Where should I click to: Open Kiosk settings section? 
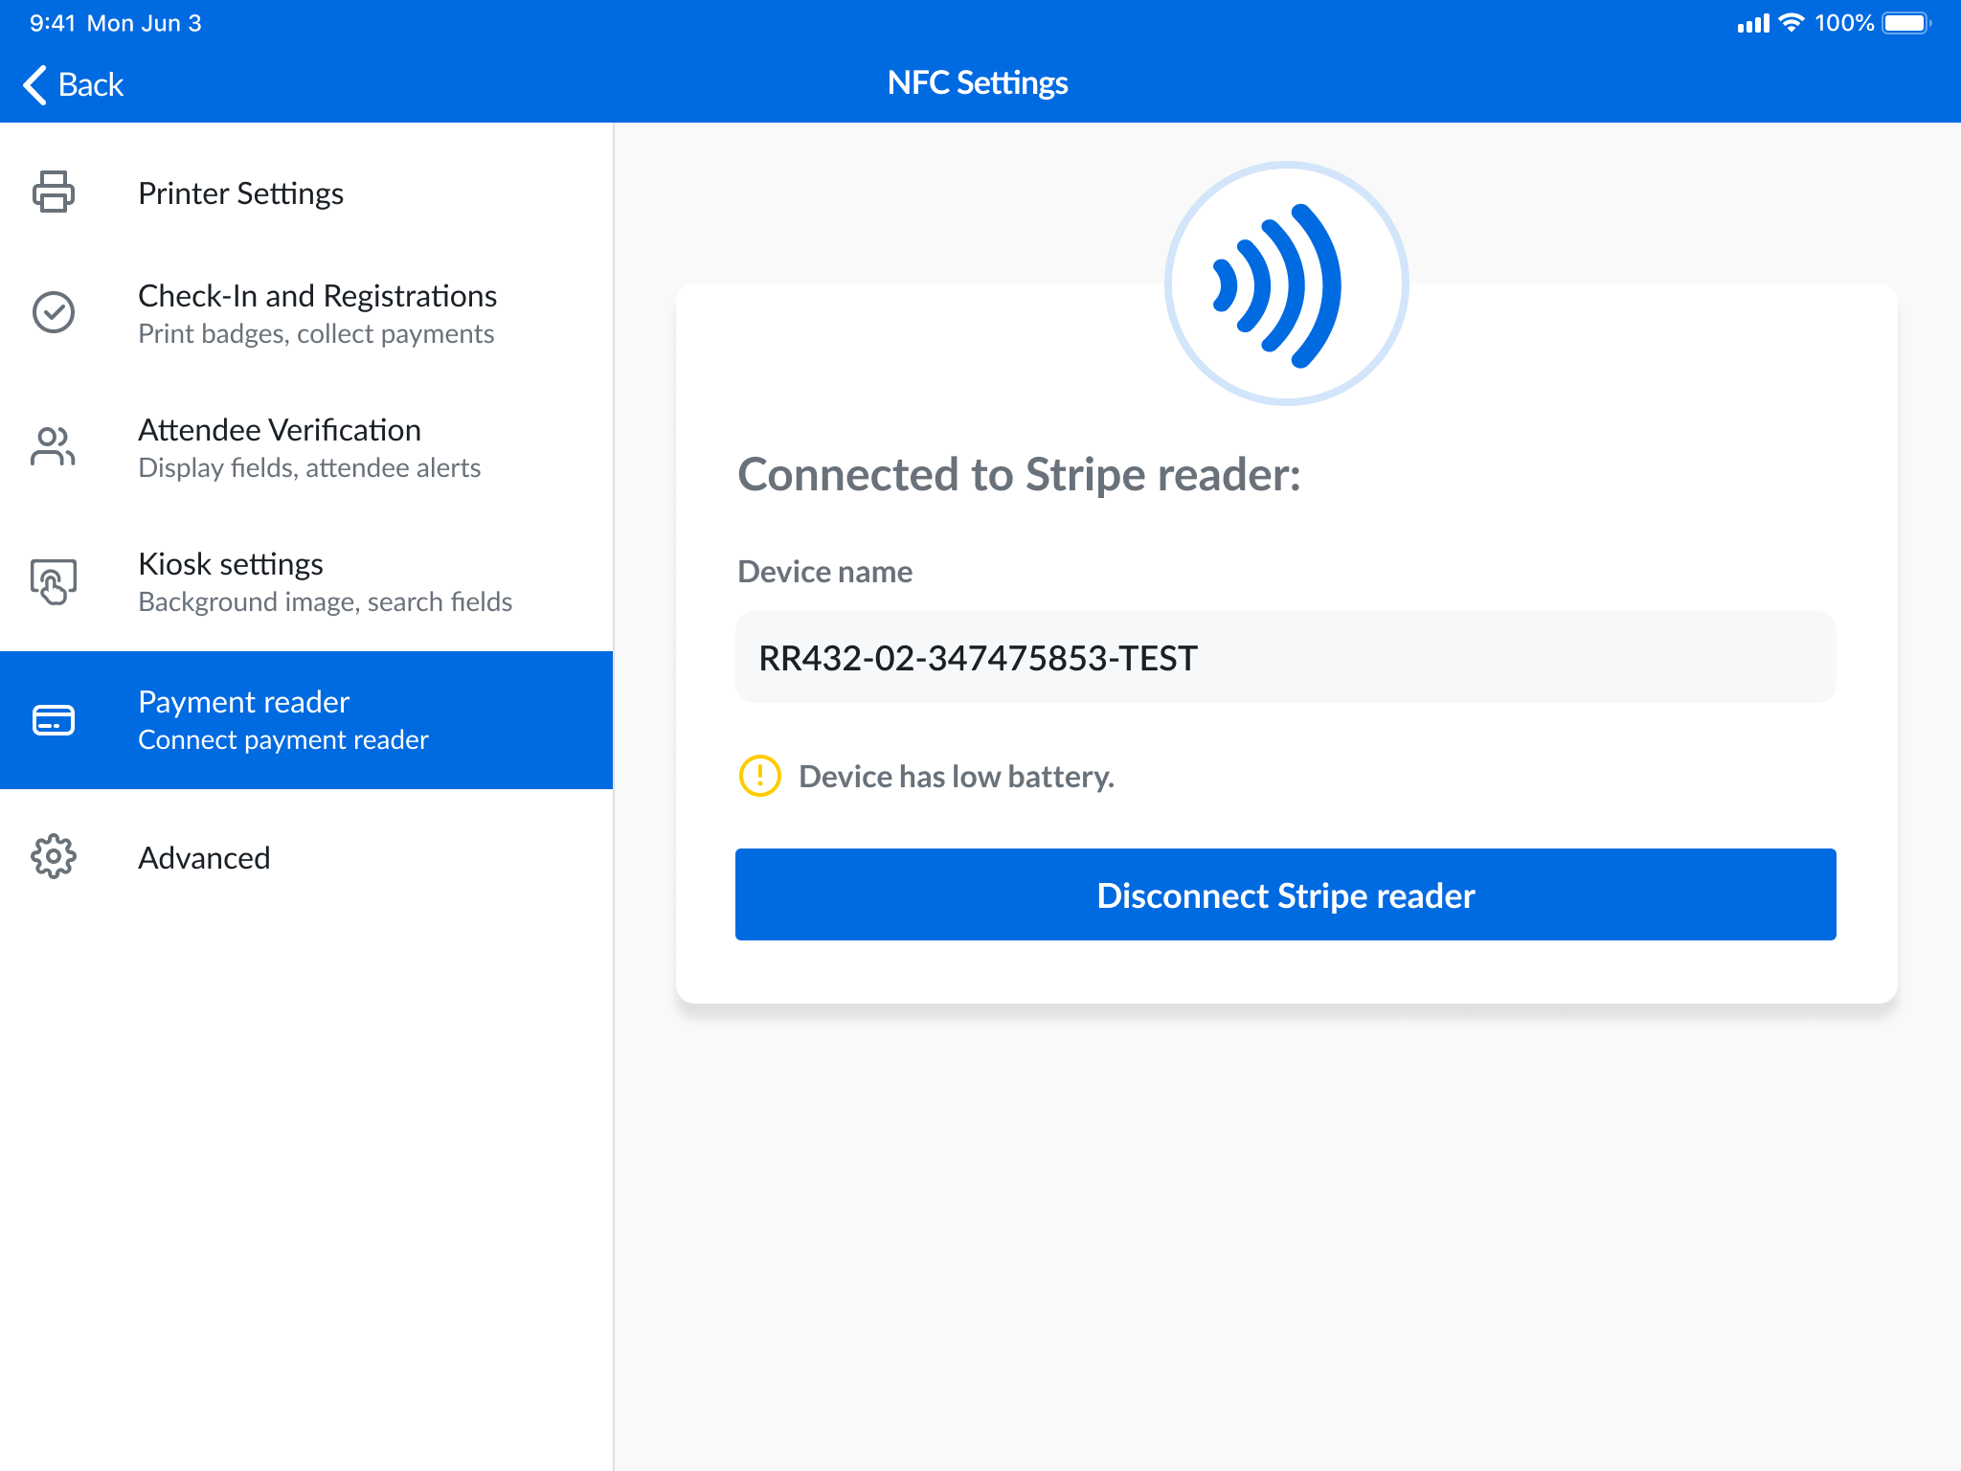(306, 581)
